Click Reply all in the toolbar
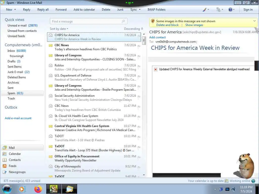Screen dimensions: 259x194 tap(43, 10)
